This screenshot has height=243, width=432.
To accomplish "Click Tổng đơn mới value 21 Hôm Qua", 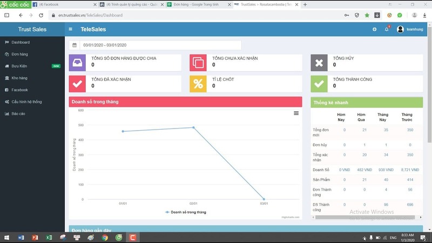I will [364, 130].
